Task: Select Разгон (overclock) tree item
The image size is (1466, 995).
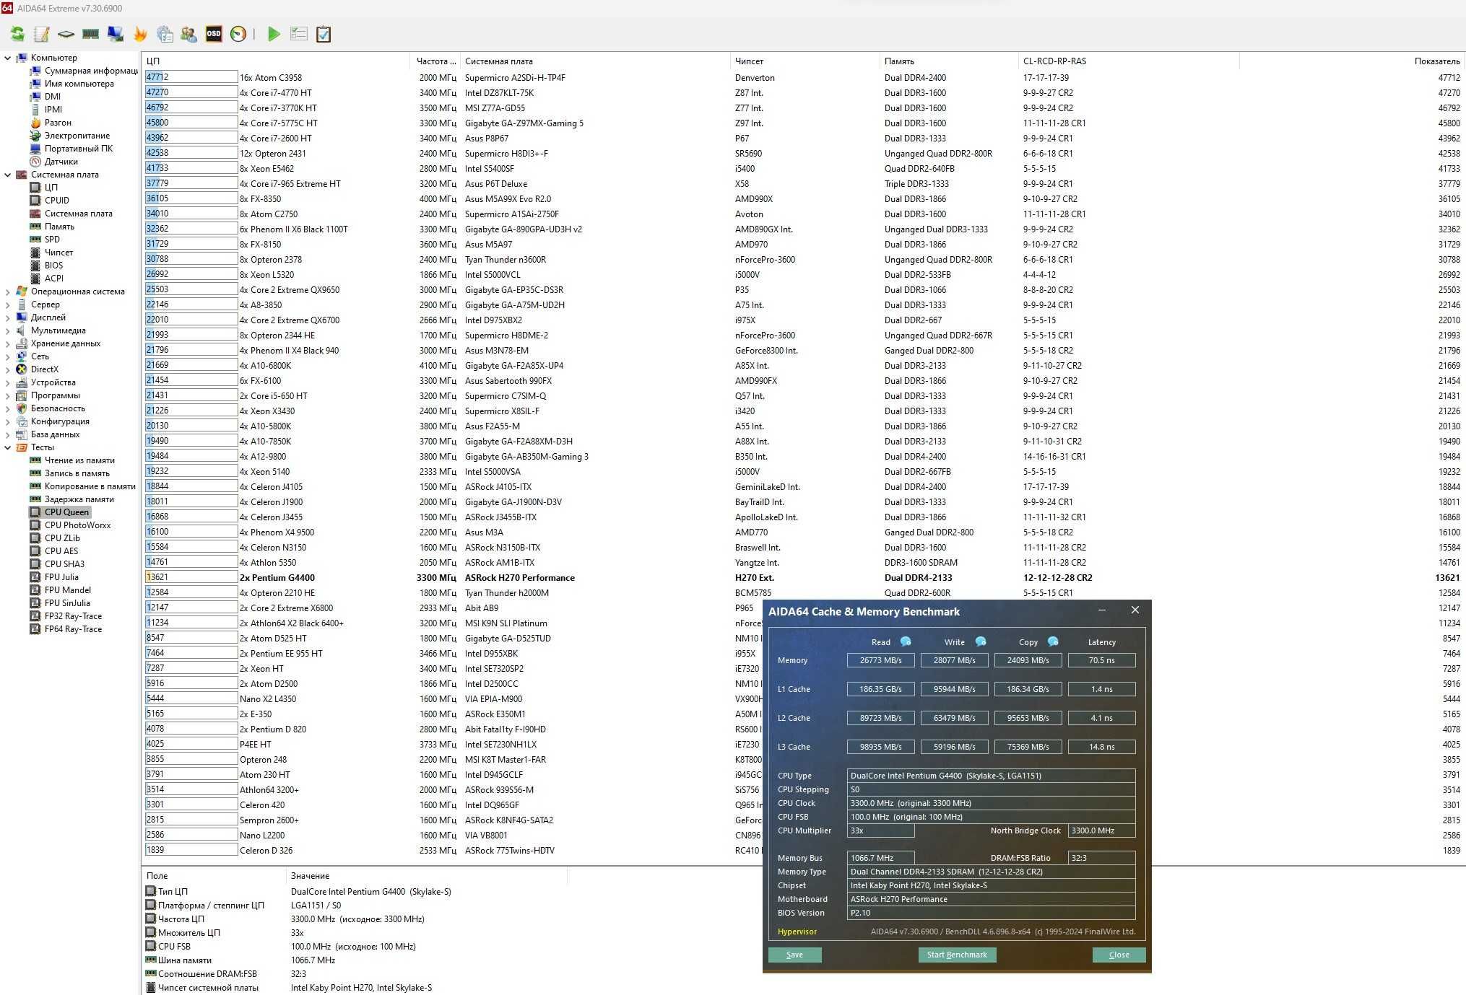Action: (58, 123)
